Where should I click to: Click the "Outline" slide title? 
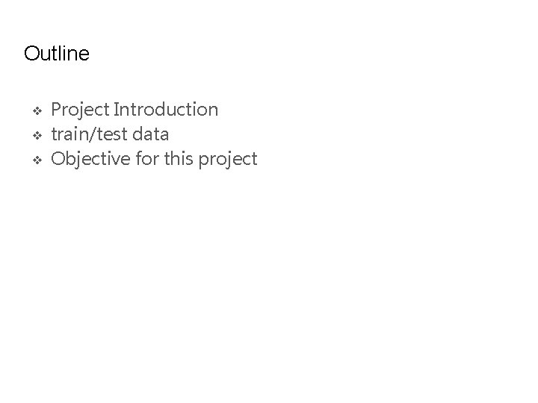57,54
